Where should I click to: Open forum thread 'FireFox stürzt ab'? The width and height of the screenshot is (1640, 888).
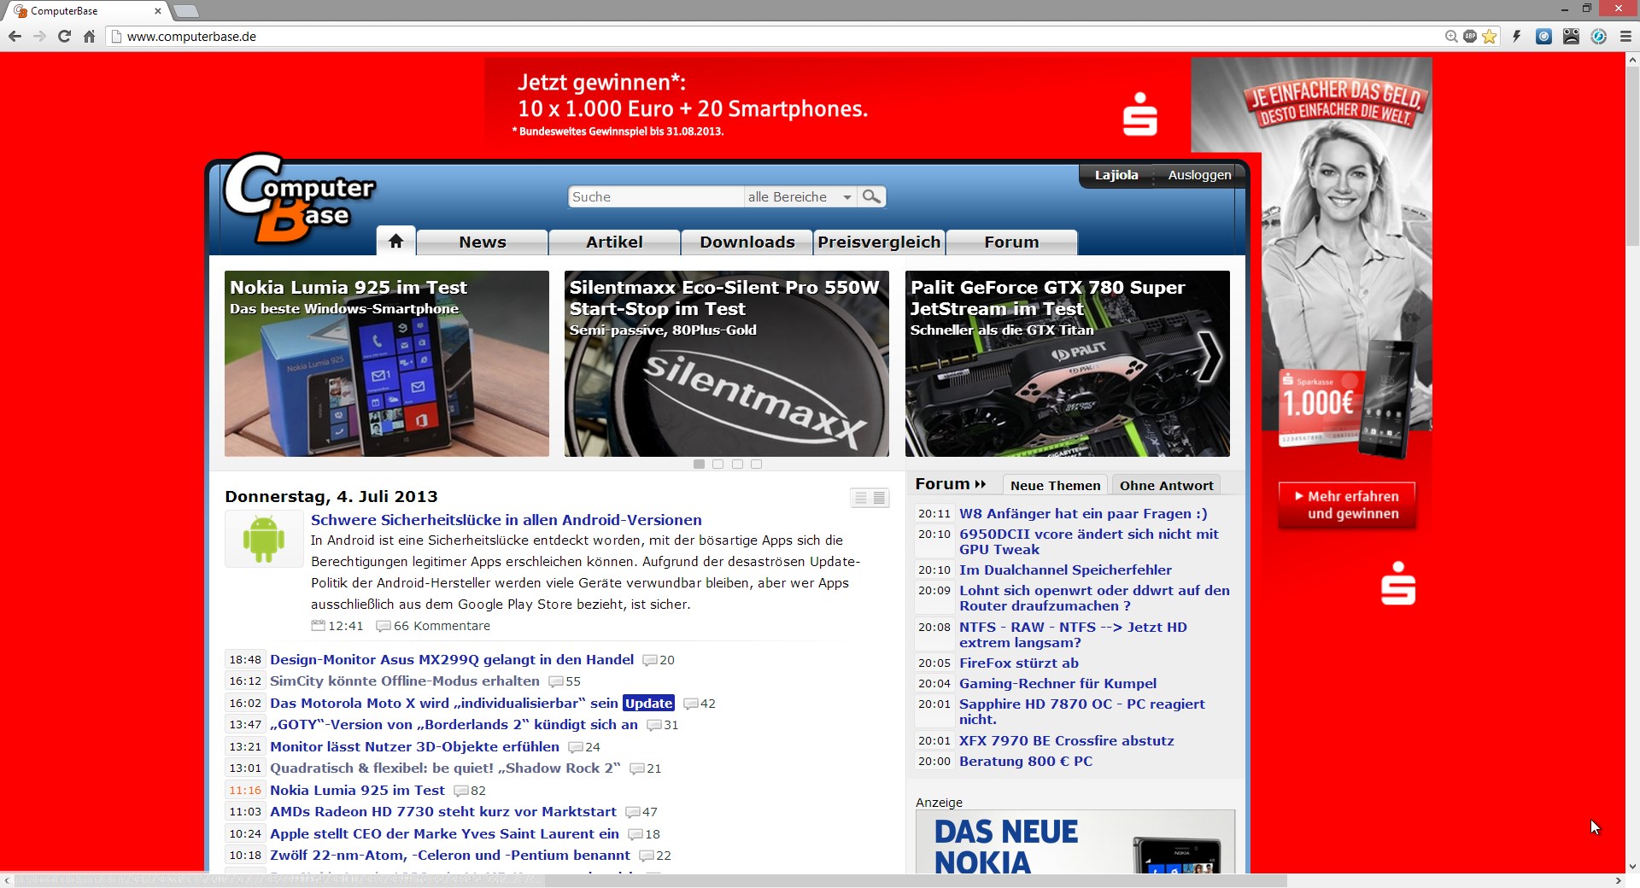[1018, 663]
